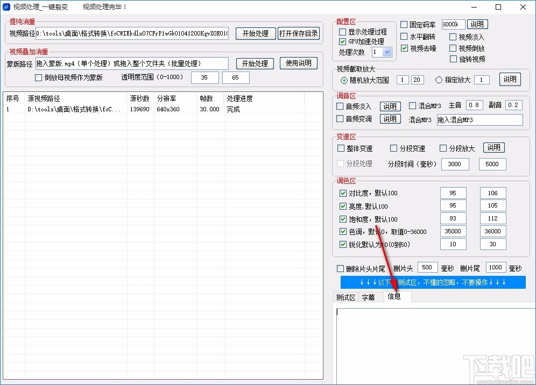Toggle GPU加速处理 on

(341, 41)
